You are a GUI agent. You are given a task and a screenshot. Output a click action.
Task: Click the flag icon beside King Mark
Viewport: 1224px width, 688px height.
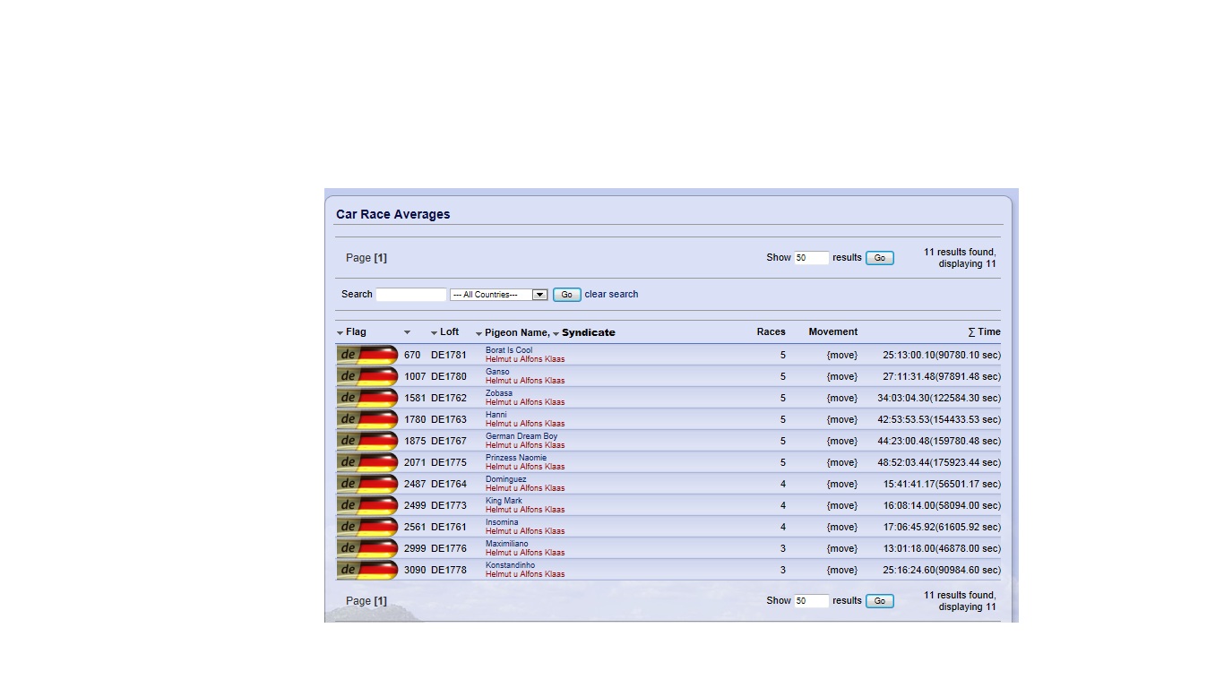(367, 505)
